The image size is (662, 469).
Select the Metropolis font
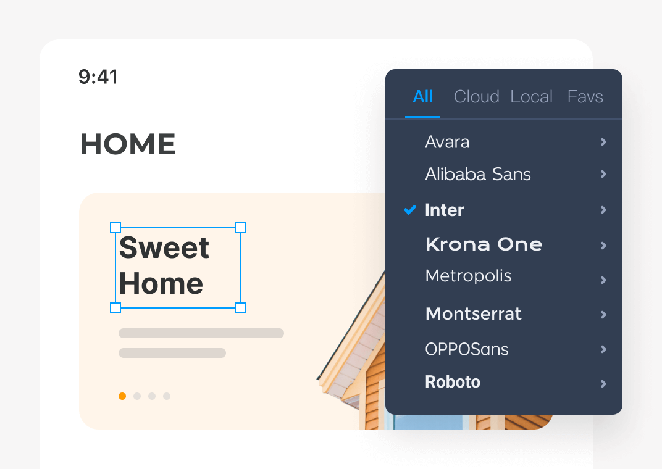pyautogui.click(x=468, y=275)
